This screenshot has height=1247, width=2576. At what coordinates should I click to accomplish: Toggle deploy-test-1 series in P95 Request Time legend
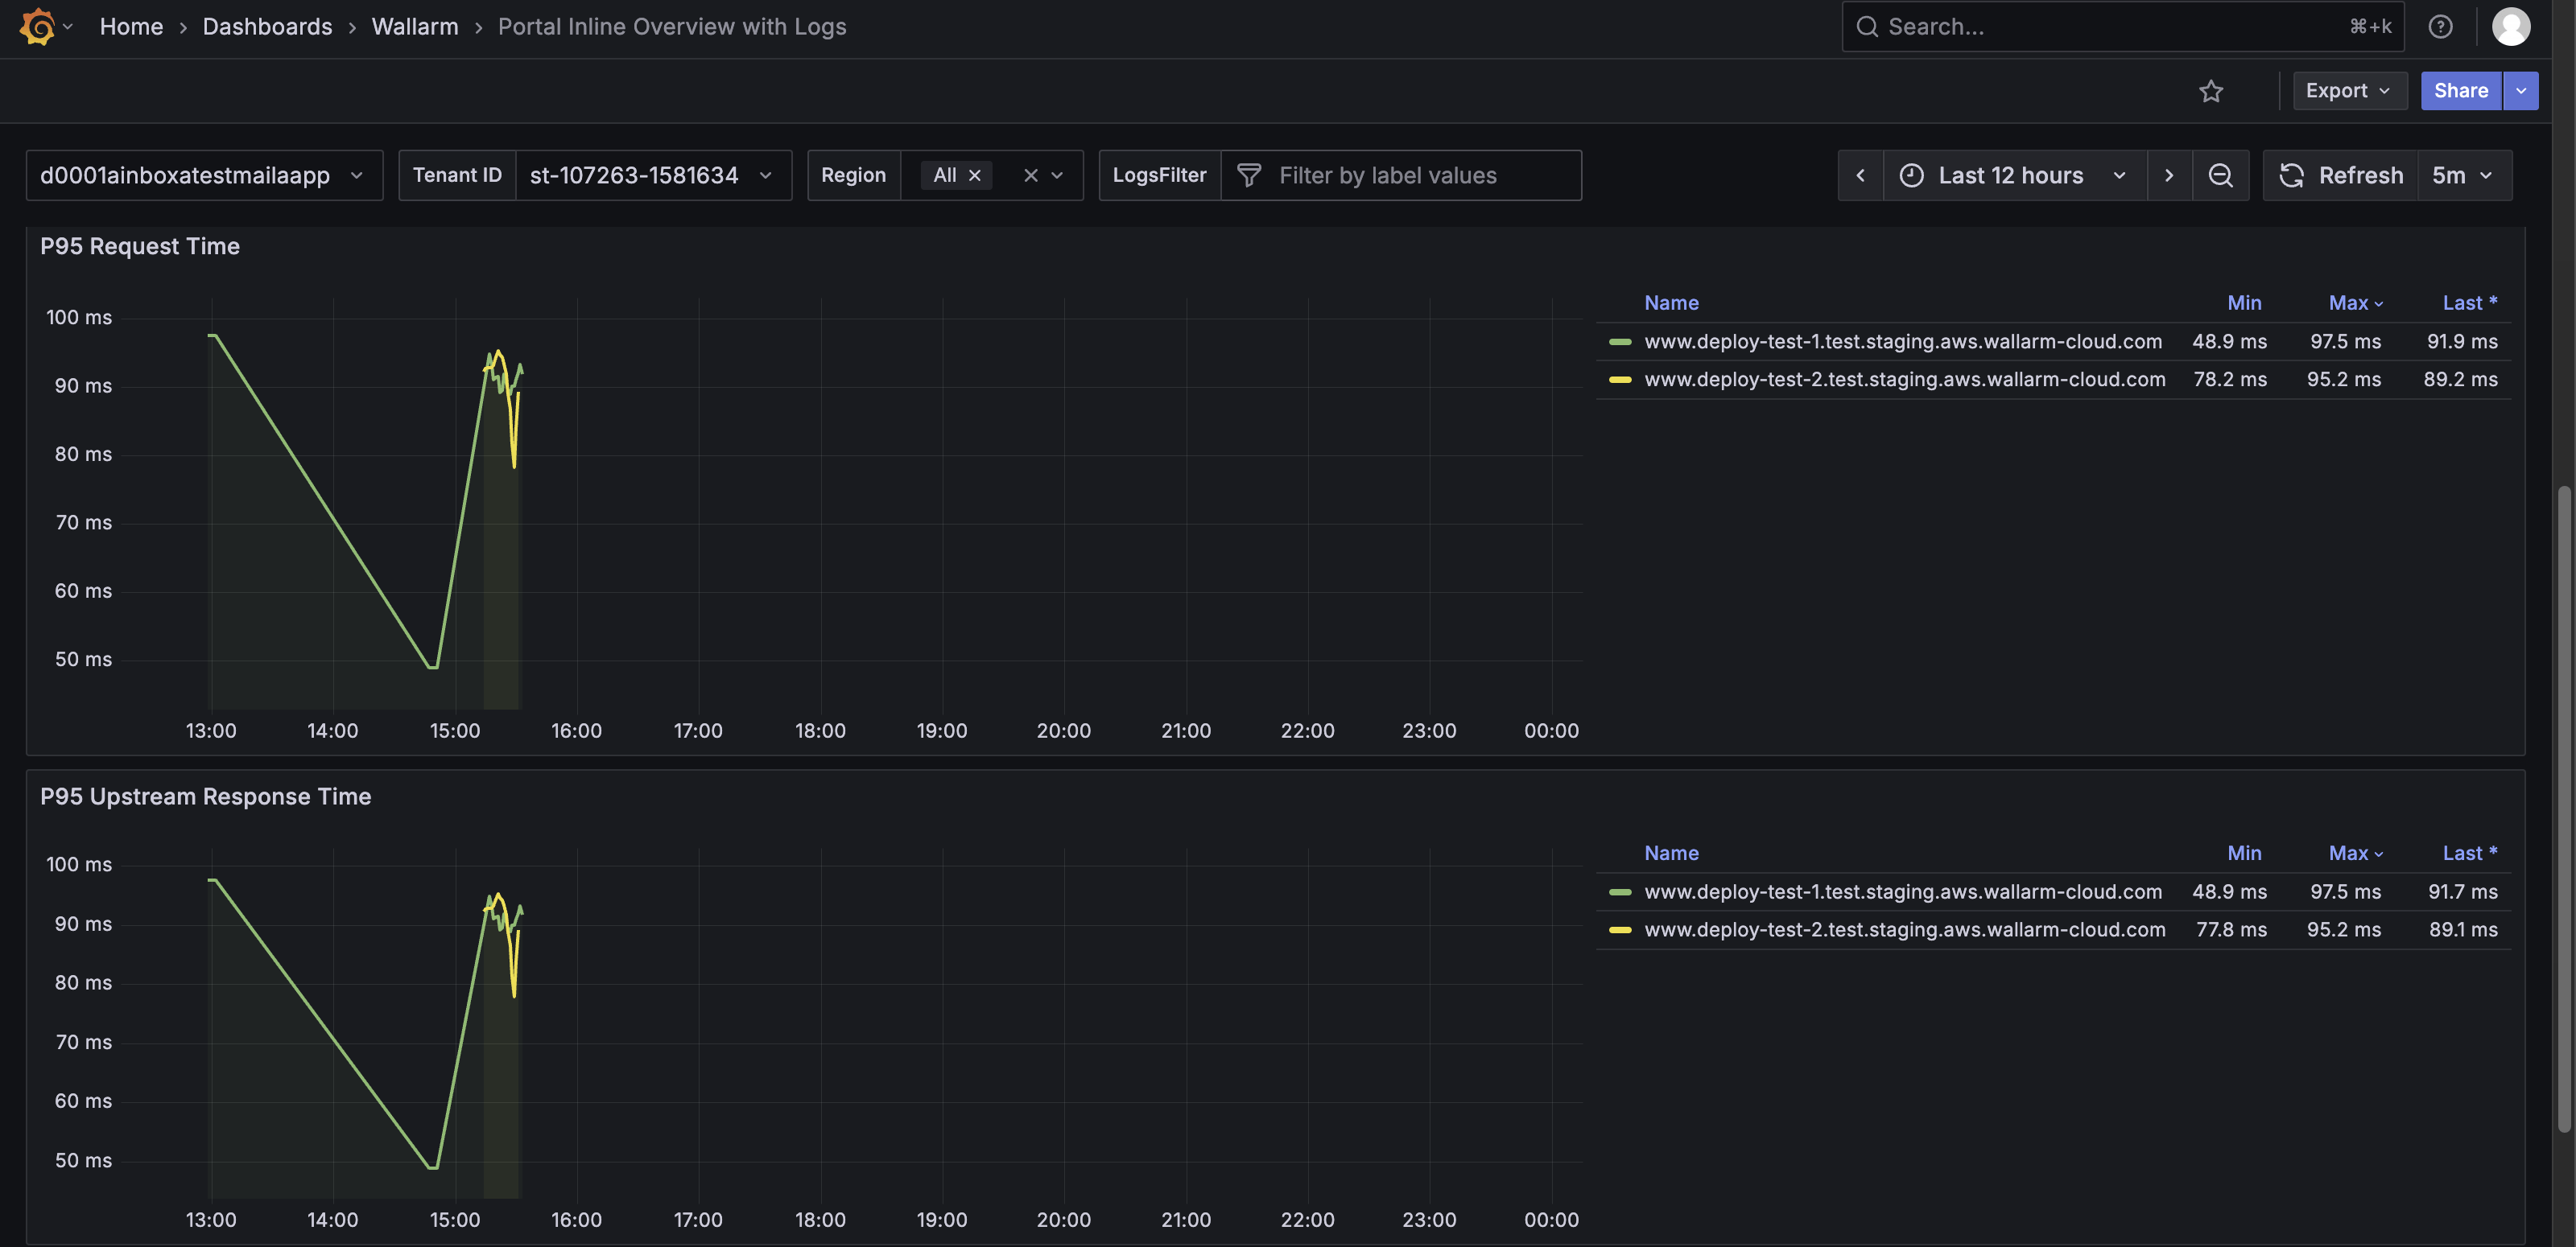(x=1902, y=342)
